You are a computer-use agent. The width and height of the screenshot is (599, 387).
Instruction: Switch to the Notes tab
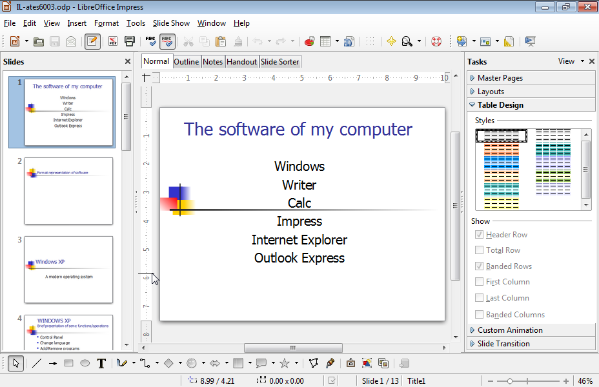pos(212,62)
